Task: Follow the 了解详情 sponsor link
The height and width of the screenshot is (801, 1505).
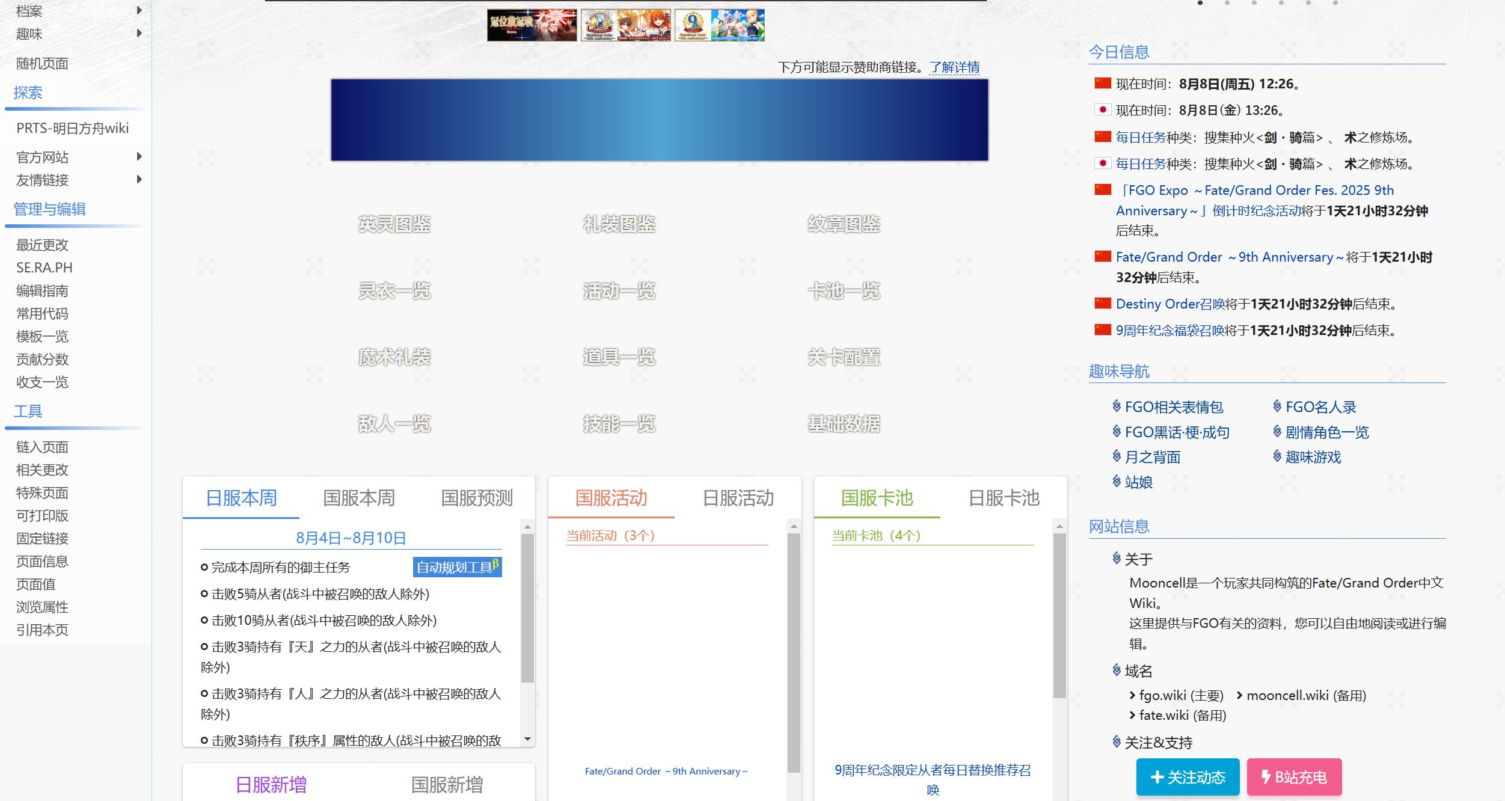Action: click(x=955, y=67)
